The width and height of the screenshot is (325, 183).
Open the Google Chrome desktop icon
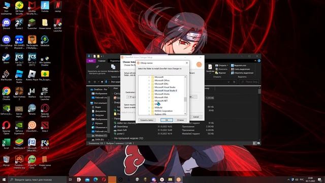[x=6, y=94]
